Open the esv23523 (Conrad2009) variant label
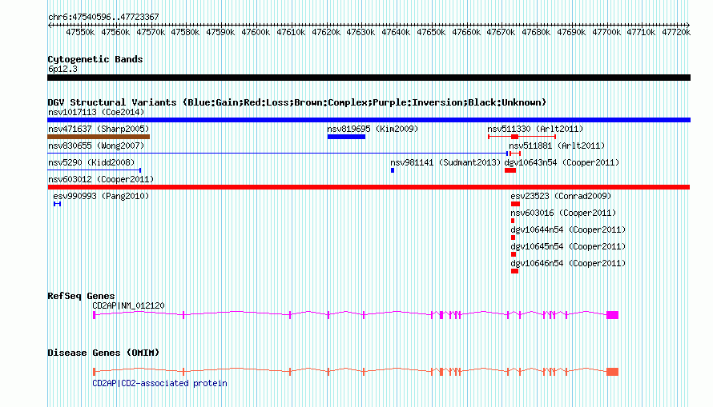713x407 pixels. point(561,196)
